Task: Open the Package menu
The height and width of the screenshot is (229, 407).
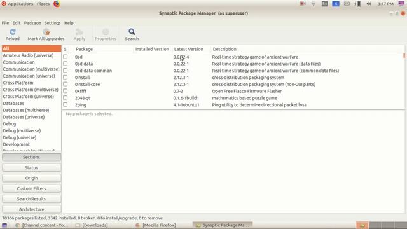Action: 32,23
